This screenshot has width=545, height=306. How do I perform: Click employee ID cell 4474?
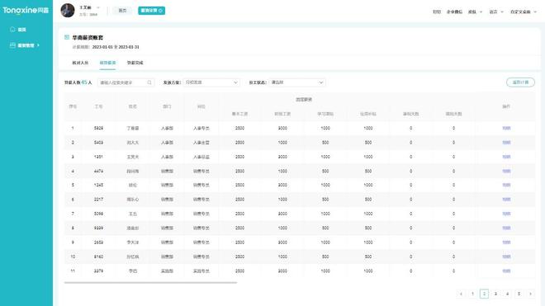click(x=98, y=171)
